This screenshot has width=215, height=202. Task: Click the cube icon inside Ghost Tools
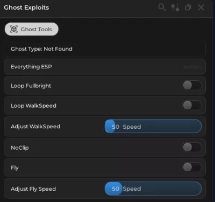pyautogui.click(x=14, y=29)
